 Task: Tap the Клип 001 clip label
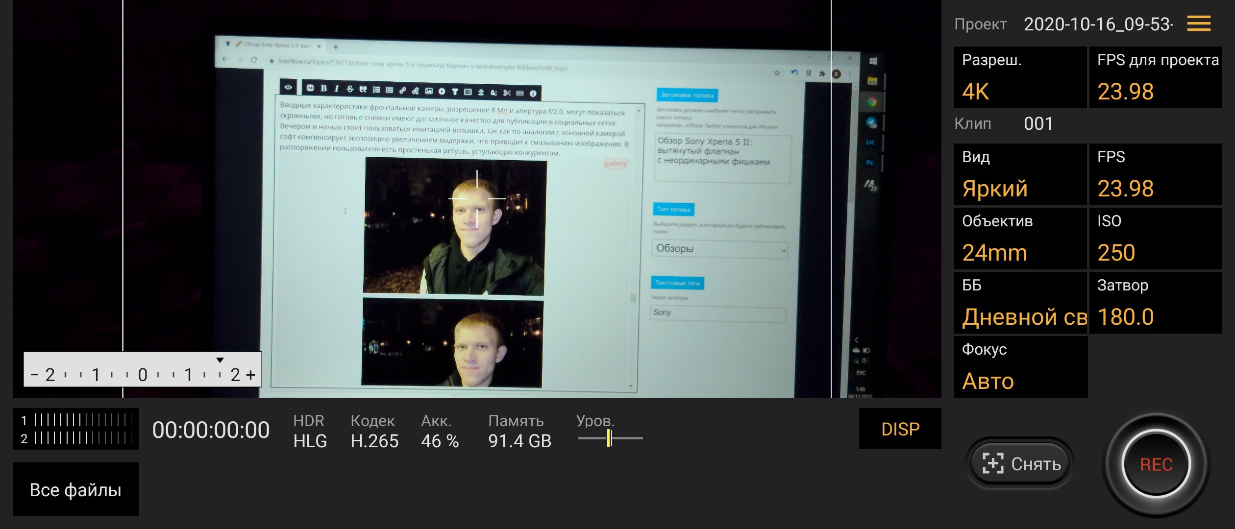pyautogui.click(x=1003, y=123)
